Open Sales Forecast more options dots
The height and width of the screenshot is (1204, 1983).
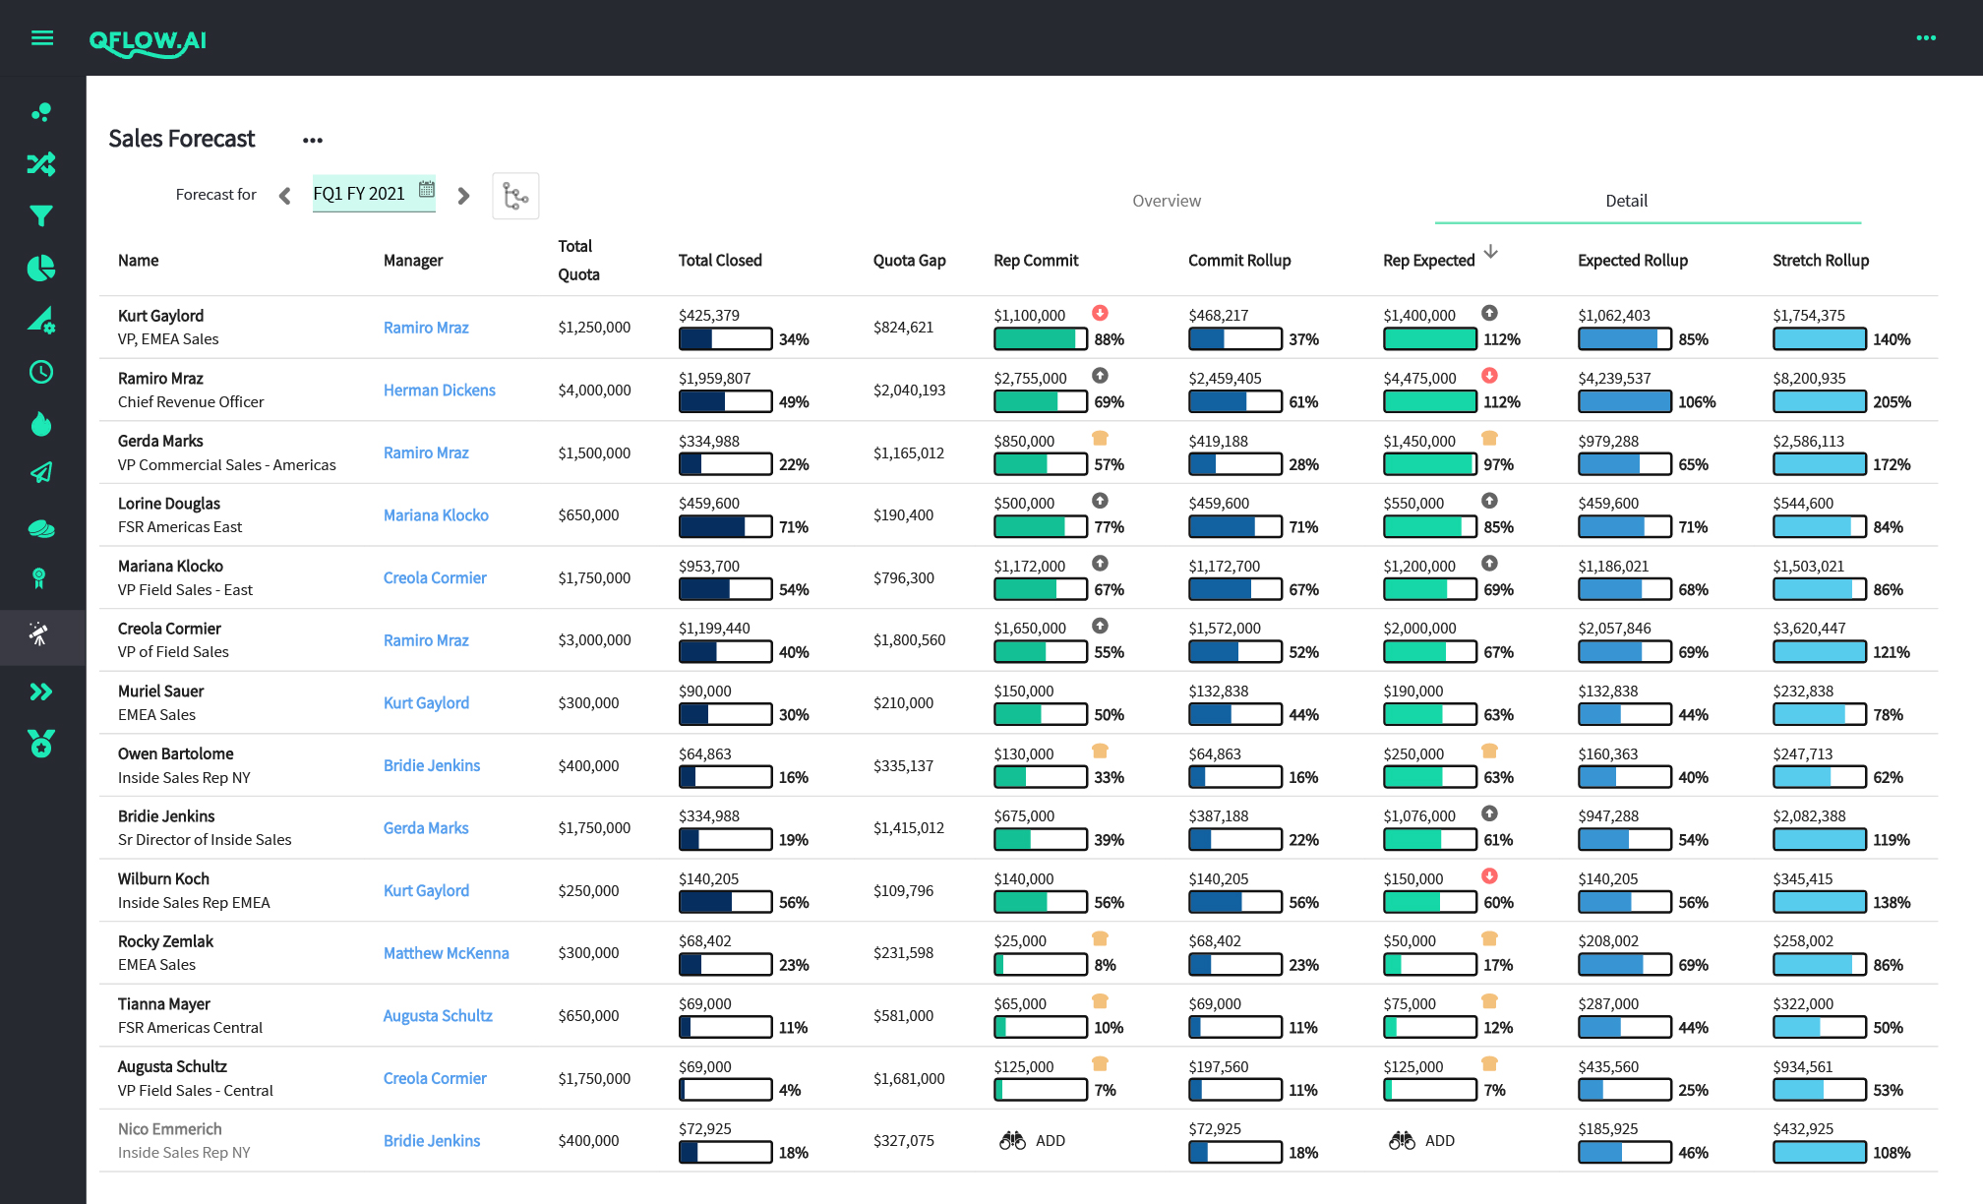click(x=313, y=141)
